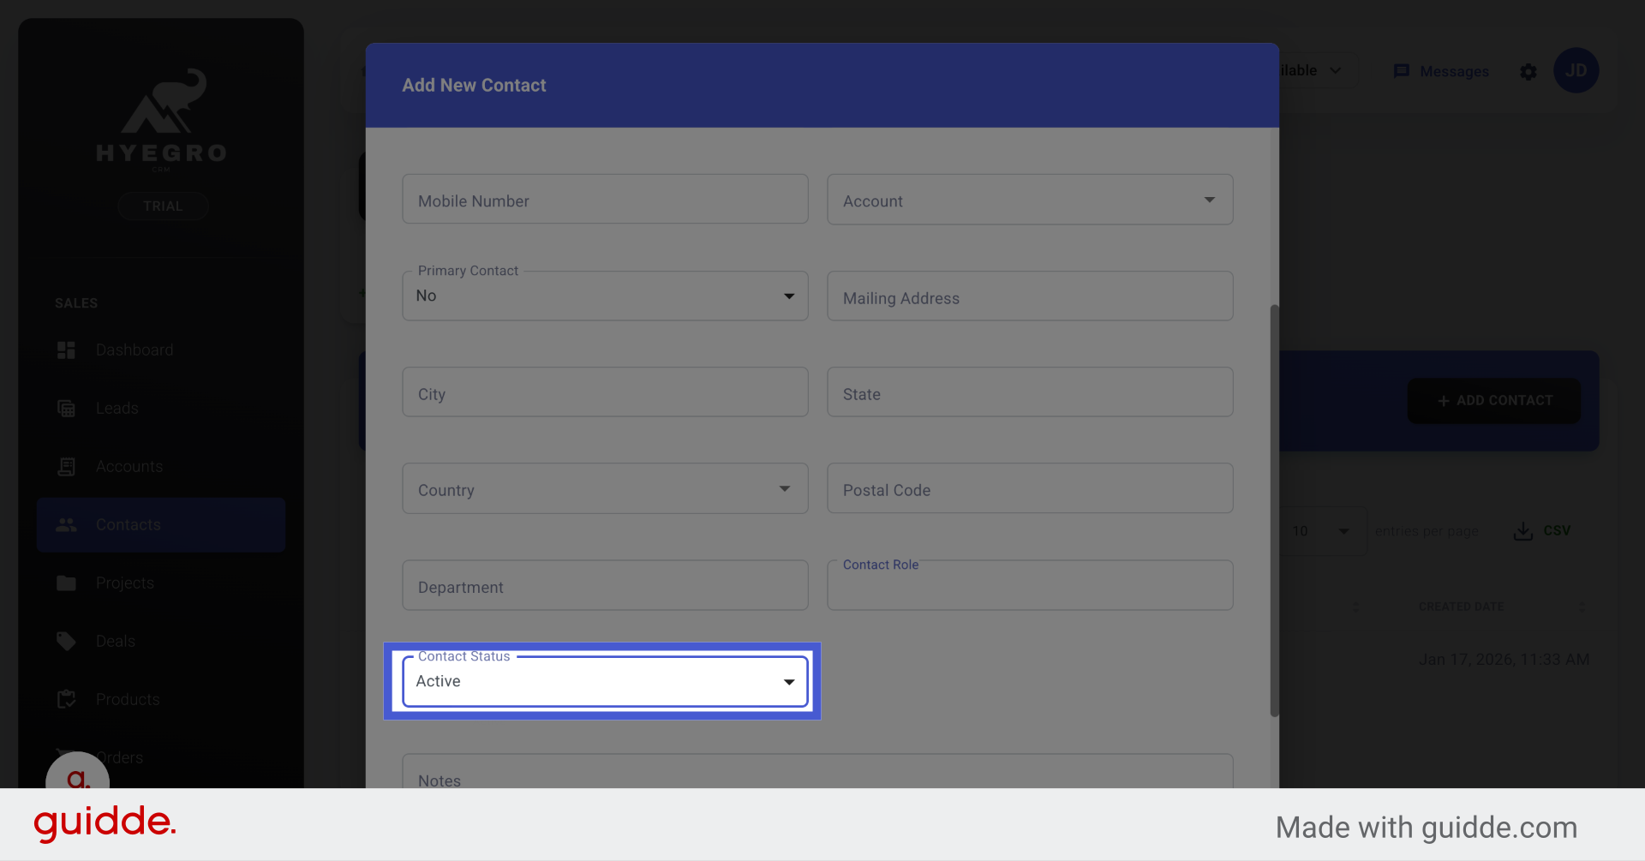
Task: Click the guidde logo link
Action: 104,823
